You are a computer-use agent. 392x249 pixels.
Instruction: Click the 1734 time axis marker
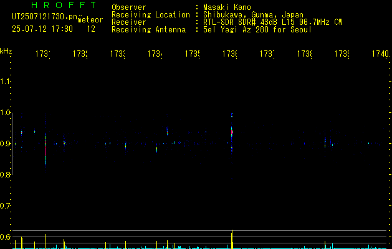coord(155,54)
